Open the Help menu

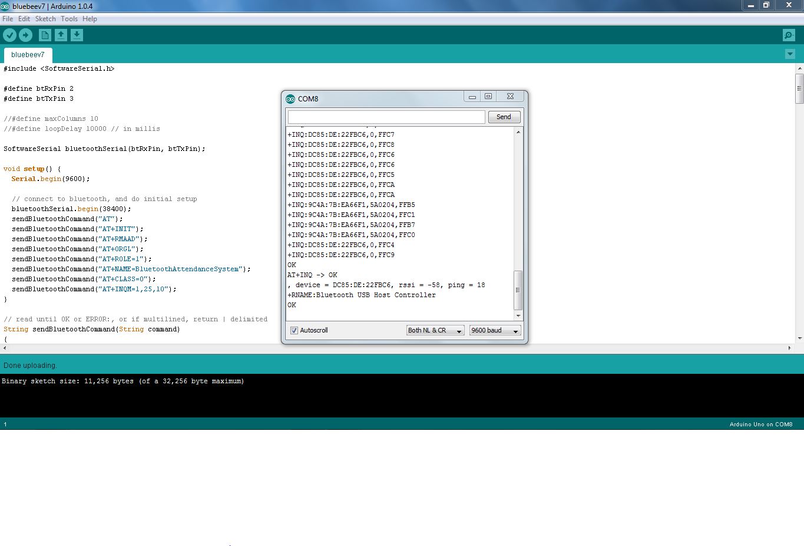coord(90,19)
